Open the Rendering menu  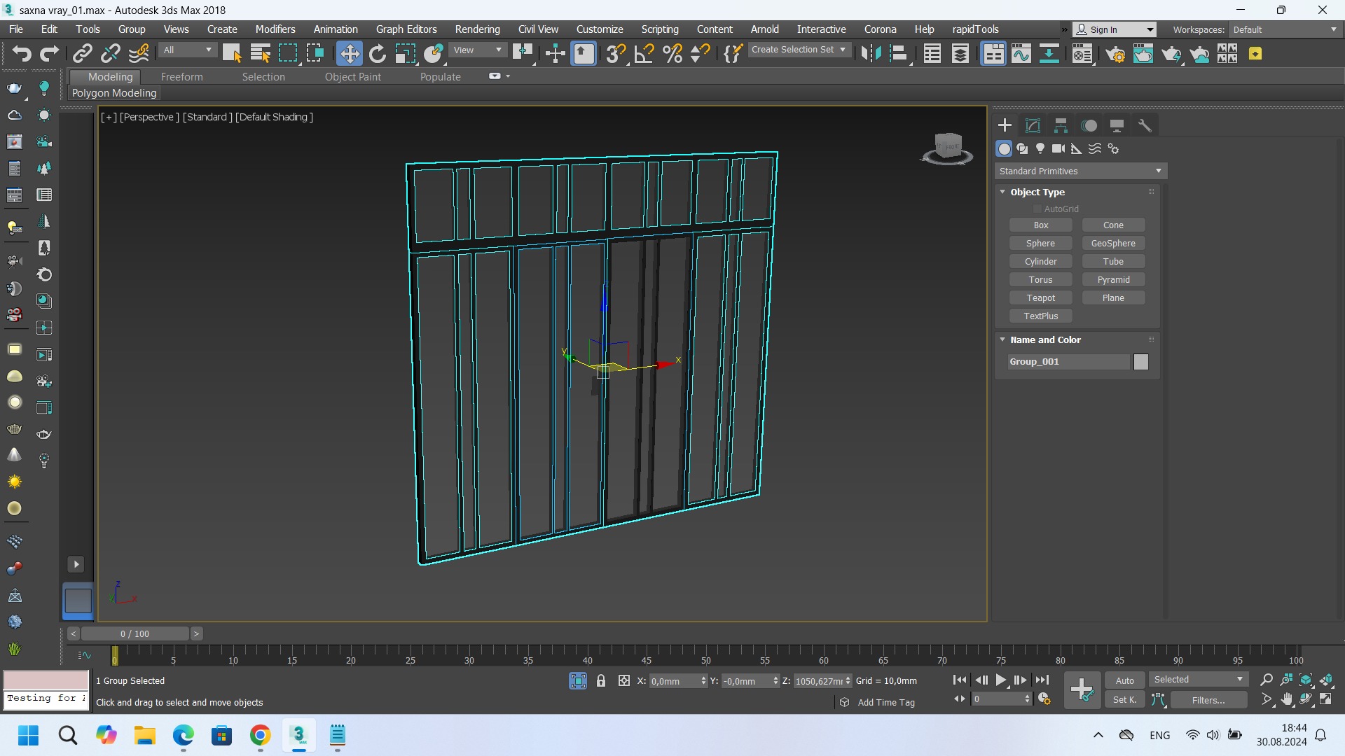click(x=477, y=29)
